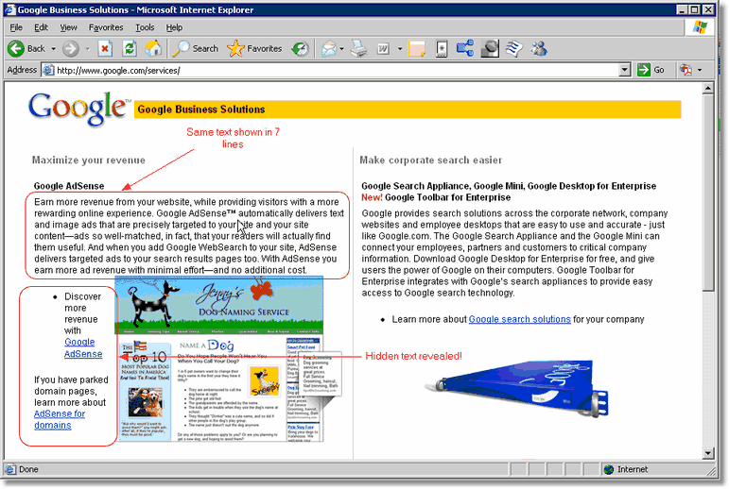The height and width of the screenshot is (489, 729).
Task: Expand the Adobe PDF dropdown arrow
Action: [700, 70]
